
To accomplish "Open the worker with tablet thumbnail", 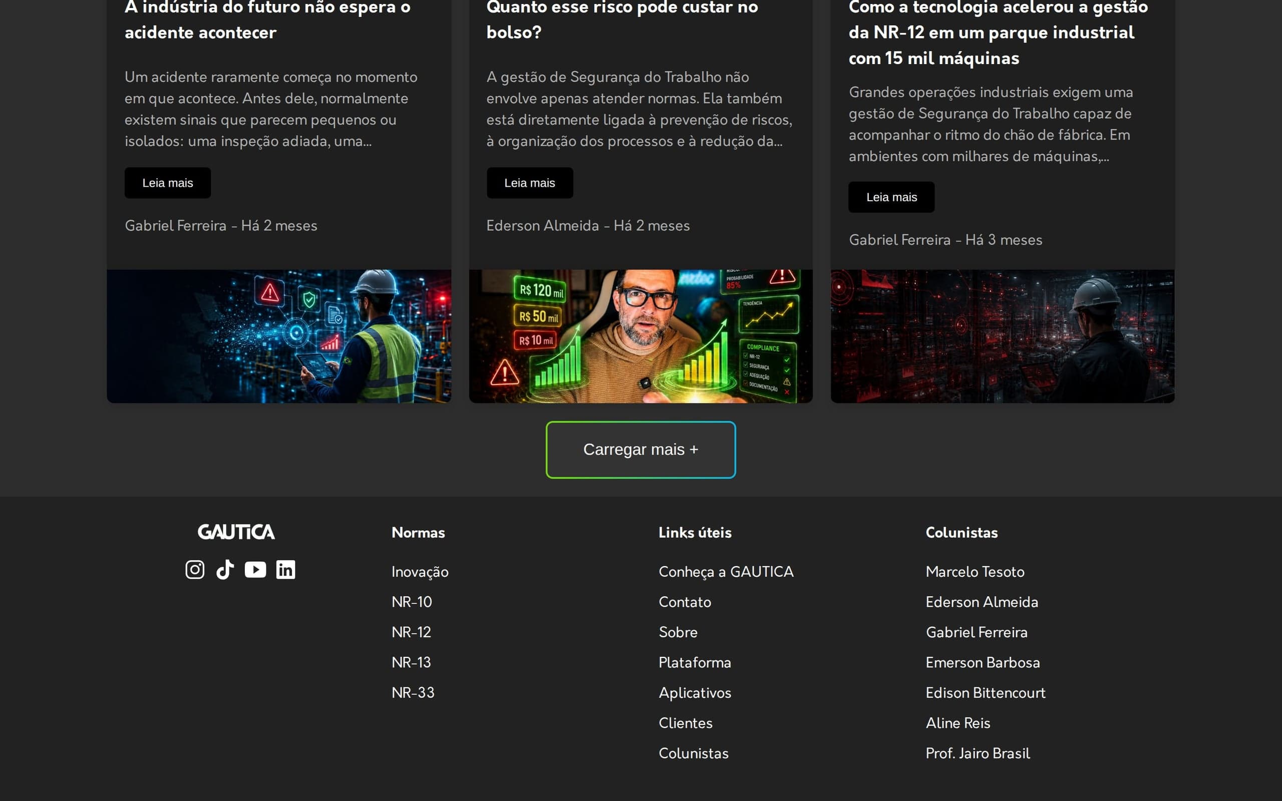I will pos(279,336).
